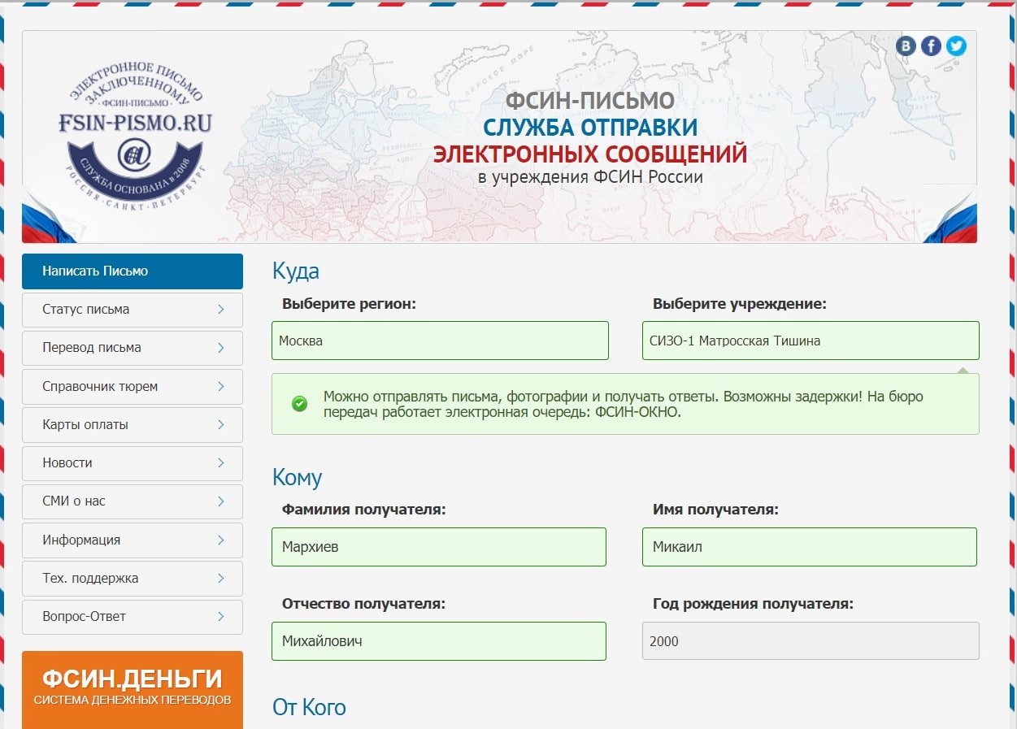Open the Вопрос-Ответ menu item
The height and width of the screenshot is (729, 1017).
click(133, 617)
